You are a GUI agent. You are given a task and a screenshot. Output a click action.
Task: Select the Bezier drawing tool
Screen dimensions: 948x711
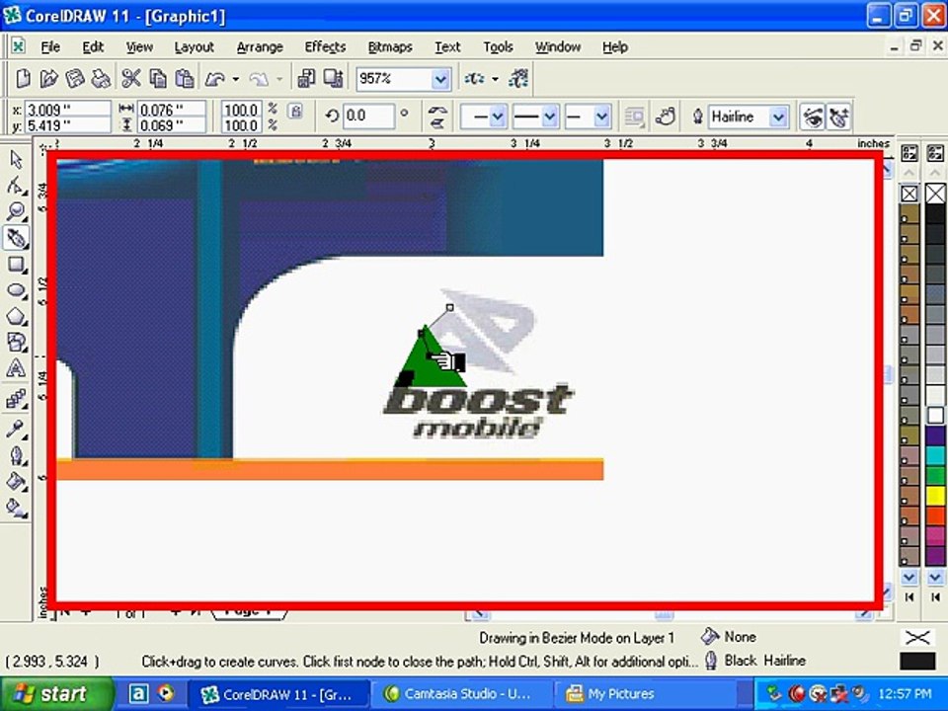tap(16, 238)
